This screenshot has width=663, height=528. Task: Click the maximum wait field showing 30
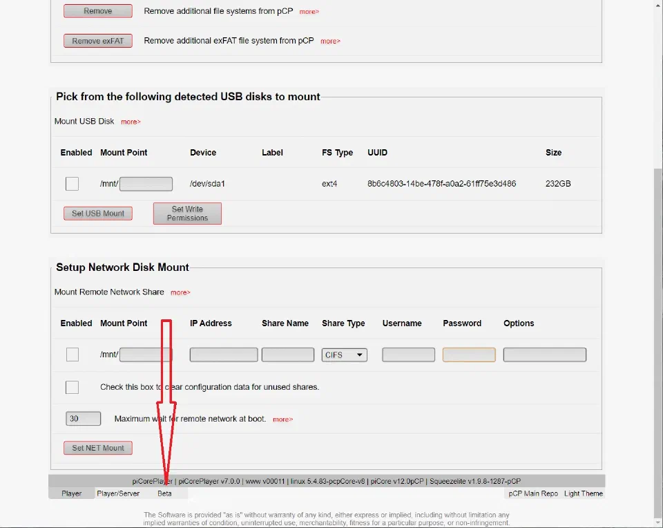[84, 418]
